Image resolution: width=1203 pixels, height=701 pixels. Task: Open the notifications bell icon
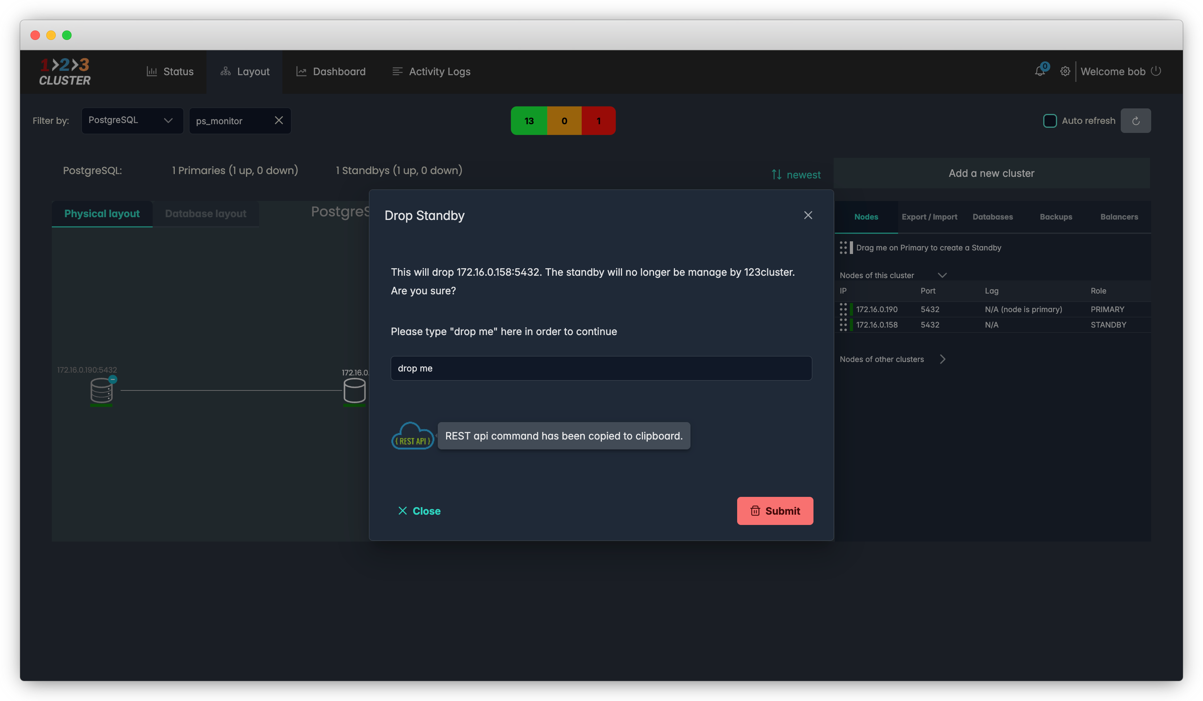(1040, 71)
